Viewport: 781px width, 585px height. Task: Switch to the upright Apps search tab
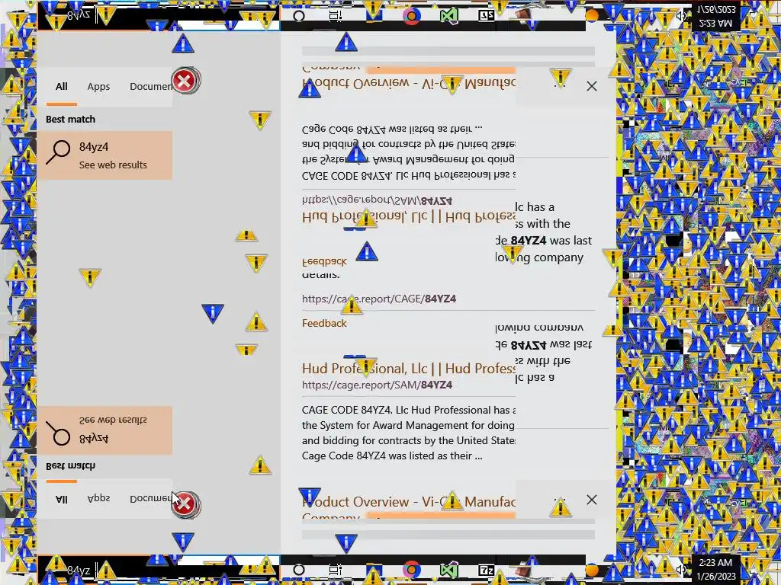(98, 87)
